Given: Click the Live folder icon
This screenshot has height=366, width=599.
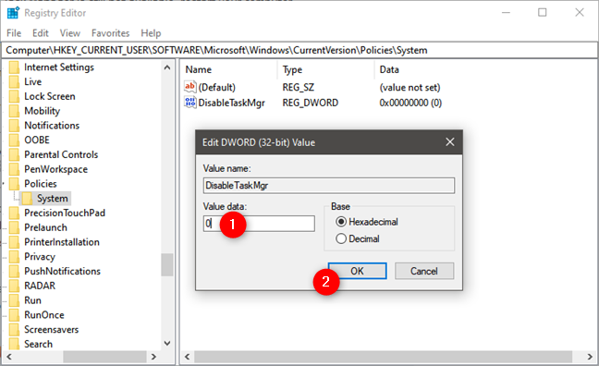Looking at the screenshot, I should pos(14,81).
